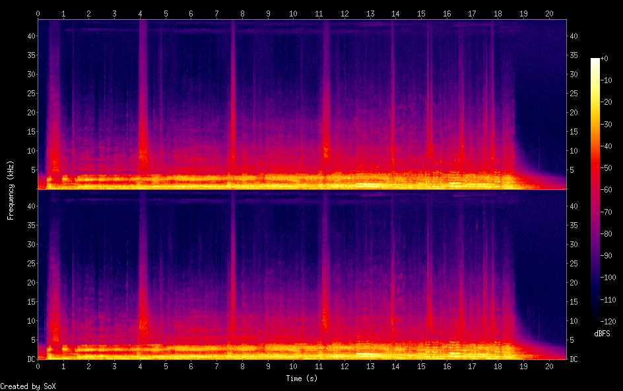Viewport: 623px width, 391px height.
Task: Select the "Time (s)" axis title
Action: coord(302,378)
